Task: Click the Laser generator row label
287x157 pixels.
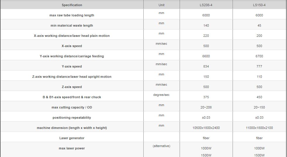Action: 72,138
